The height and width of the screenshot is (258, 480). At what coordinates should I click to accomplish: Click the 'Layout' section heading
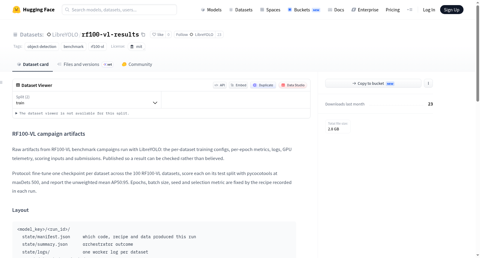[x=20, y=210]
